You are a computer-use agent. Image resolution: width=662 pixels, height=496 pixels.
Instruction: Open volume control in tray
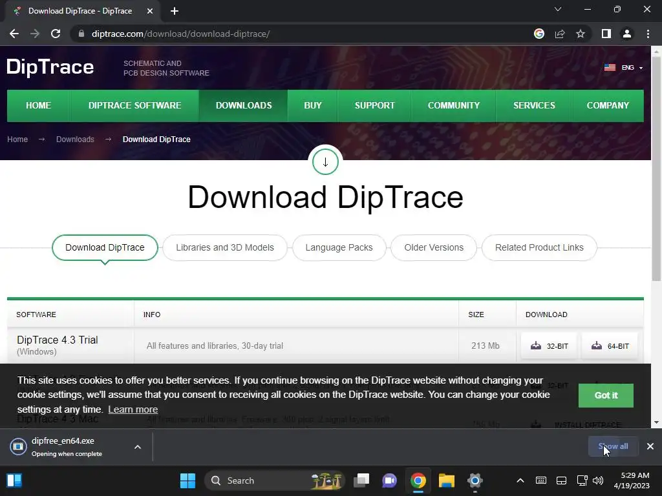[x=598, y=480]
